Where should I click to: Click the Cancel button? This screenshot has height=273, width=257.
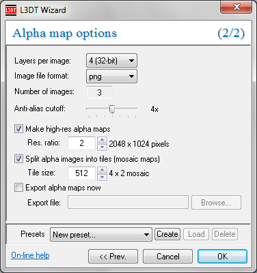(167, 257)
